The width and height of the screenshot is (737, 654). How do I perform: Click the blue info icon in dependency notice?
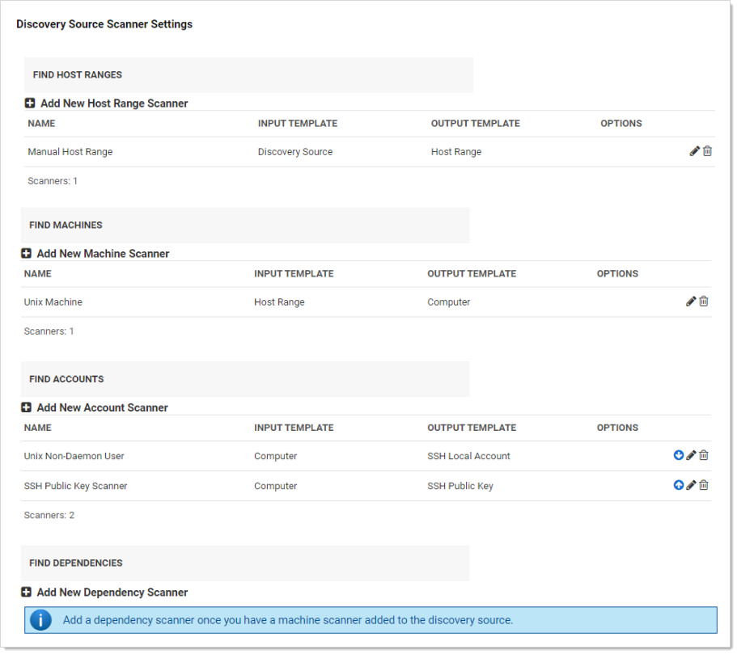pos(41,620)
